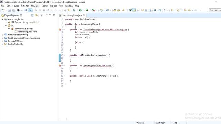Screen dimensions: 221x124
Task: Open the Navigate menu
Action: click(x=35, y=6)
